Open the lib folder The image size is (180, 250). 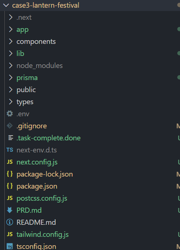[x=20, y=54]
